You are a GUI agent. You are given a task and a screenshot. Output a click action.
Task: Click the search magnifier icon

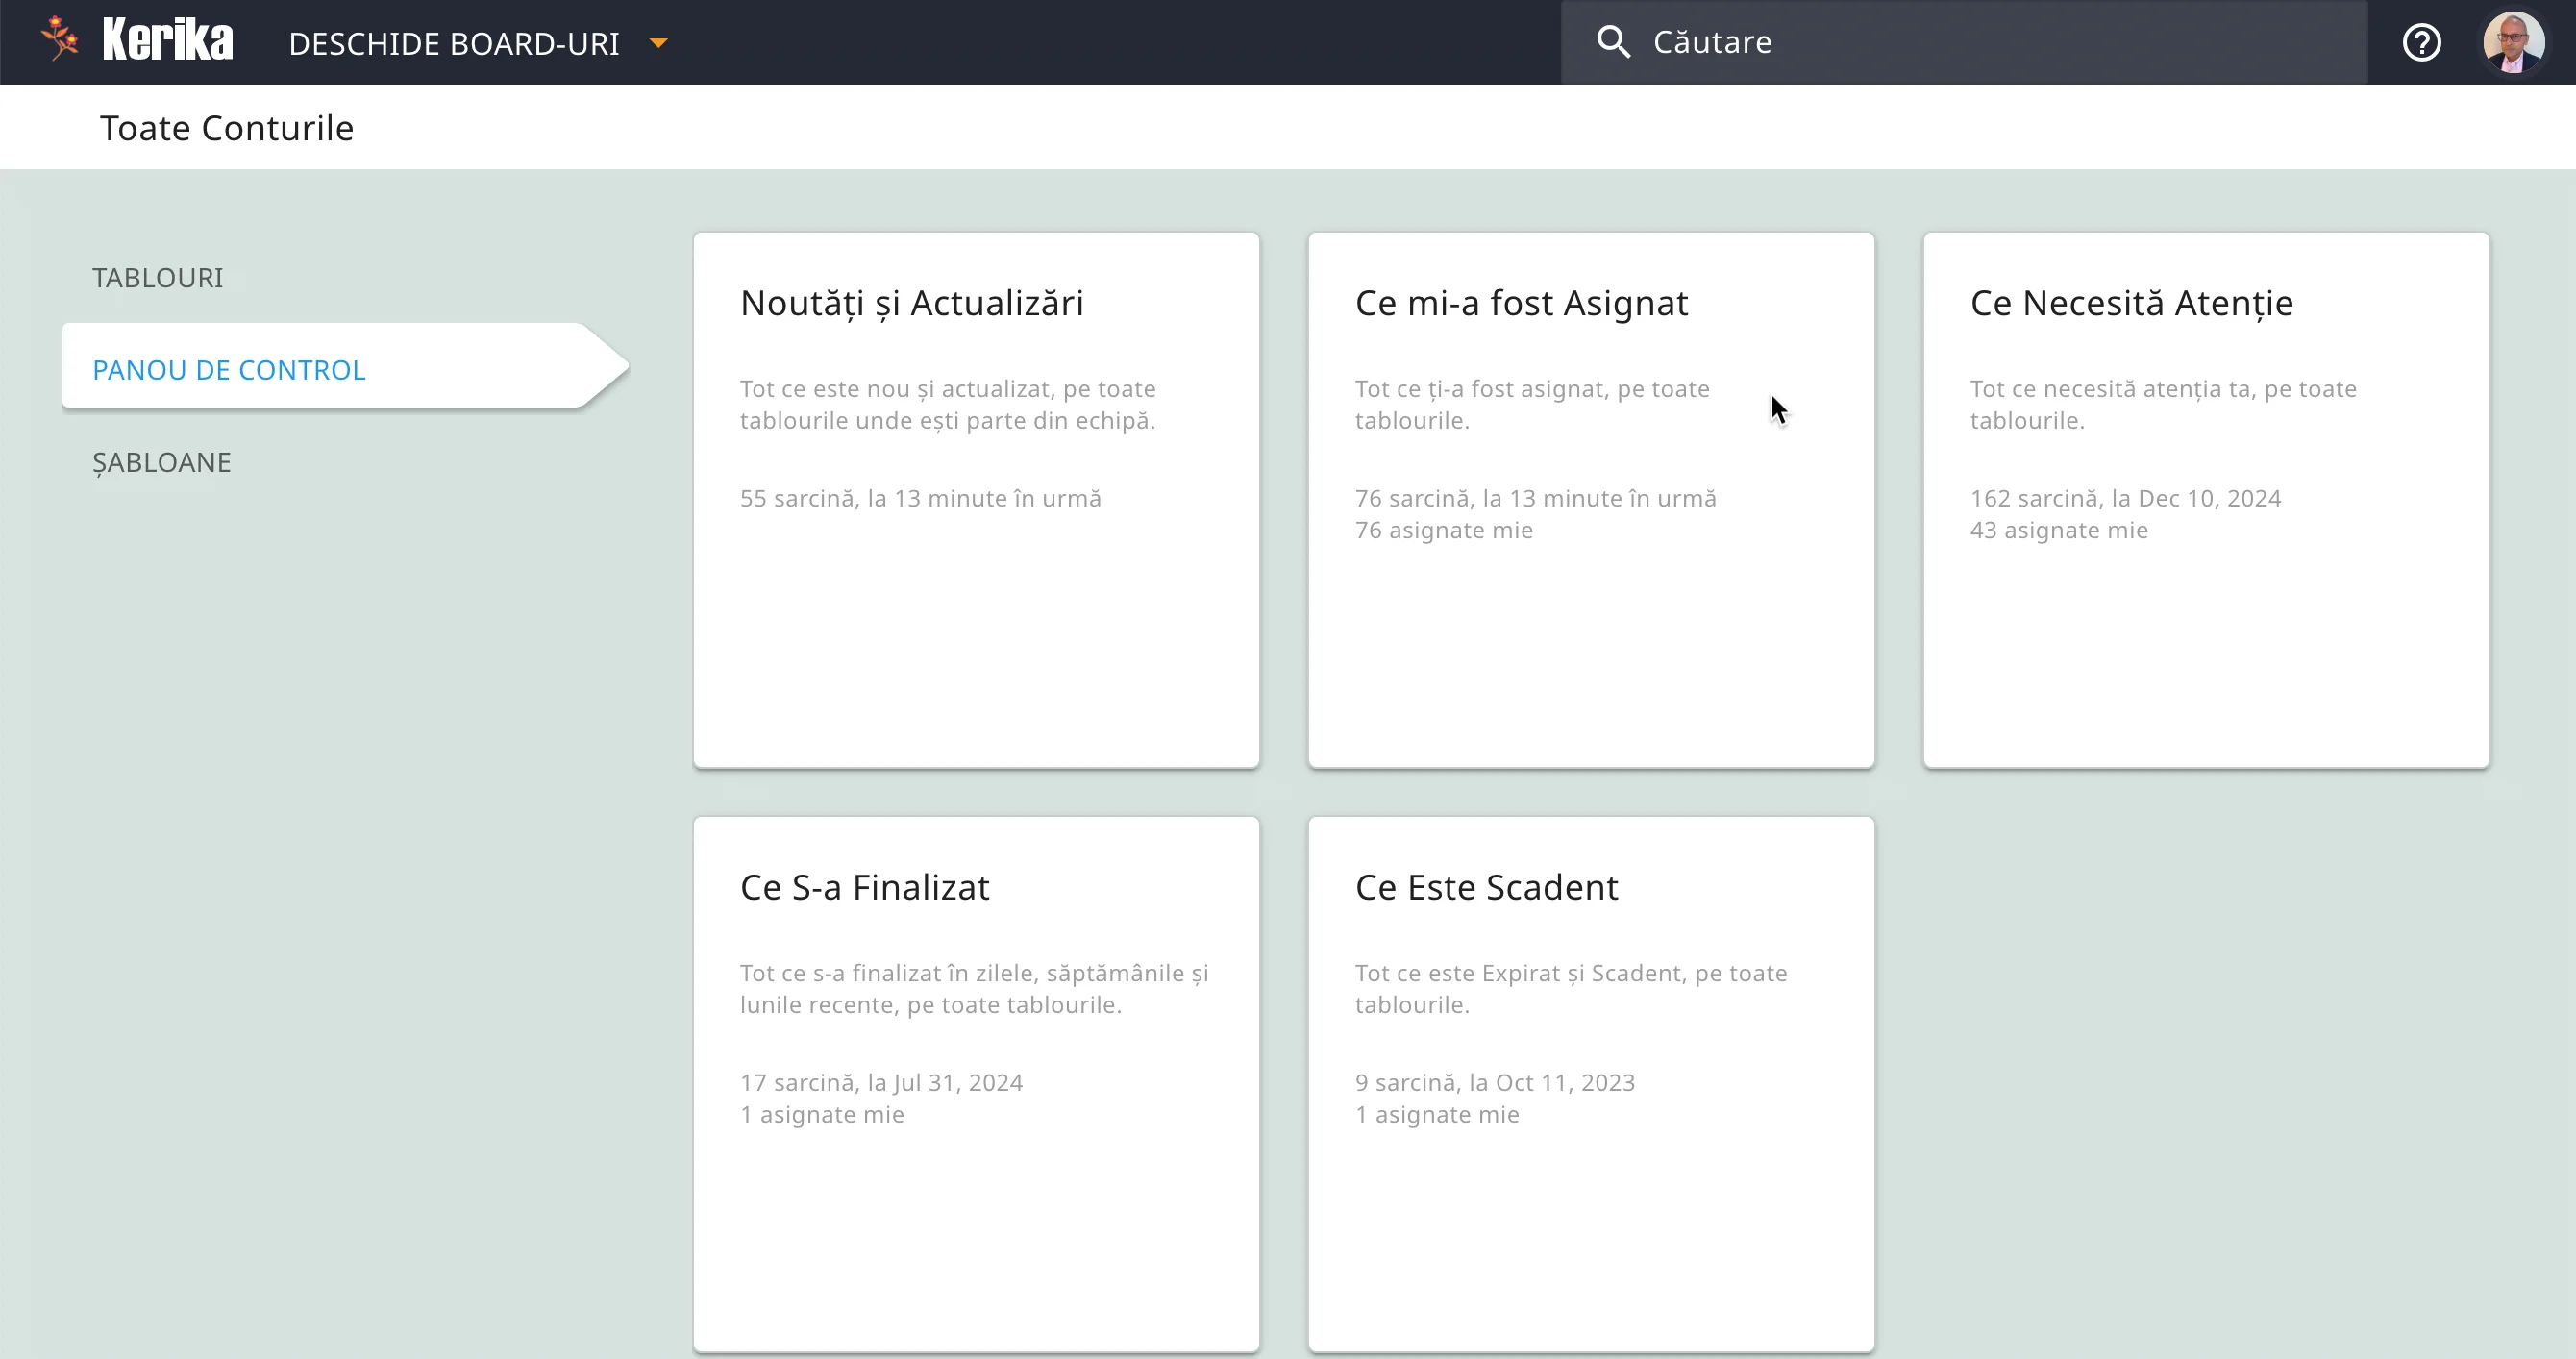tap(1613, 42)
